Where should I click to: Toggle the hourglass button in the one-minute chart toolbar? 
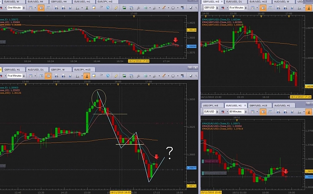pos(87,8)
